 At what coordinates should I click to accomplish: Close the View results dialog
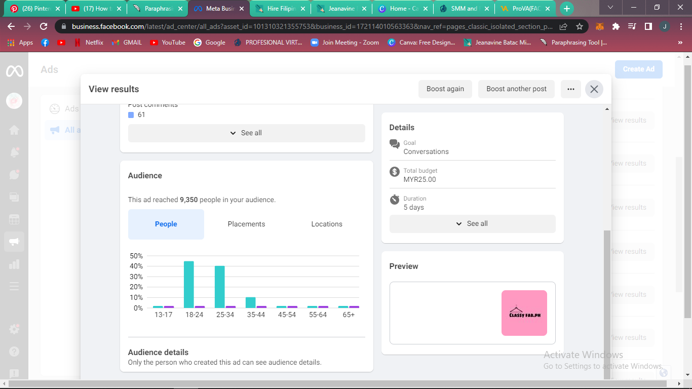[594, 89]
